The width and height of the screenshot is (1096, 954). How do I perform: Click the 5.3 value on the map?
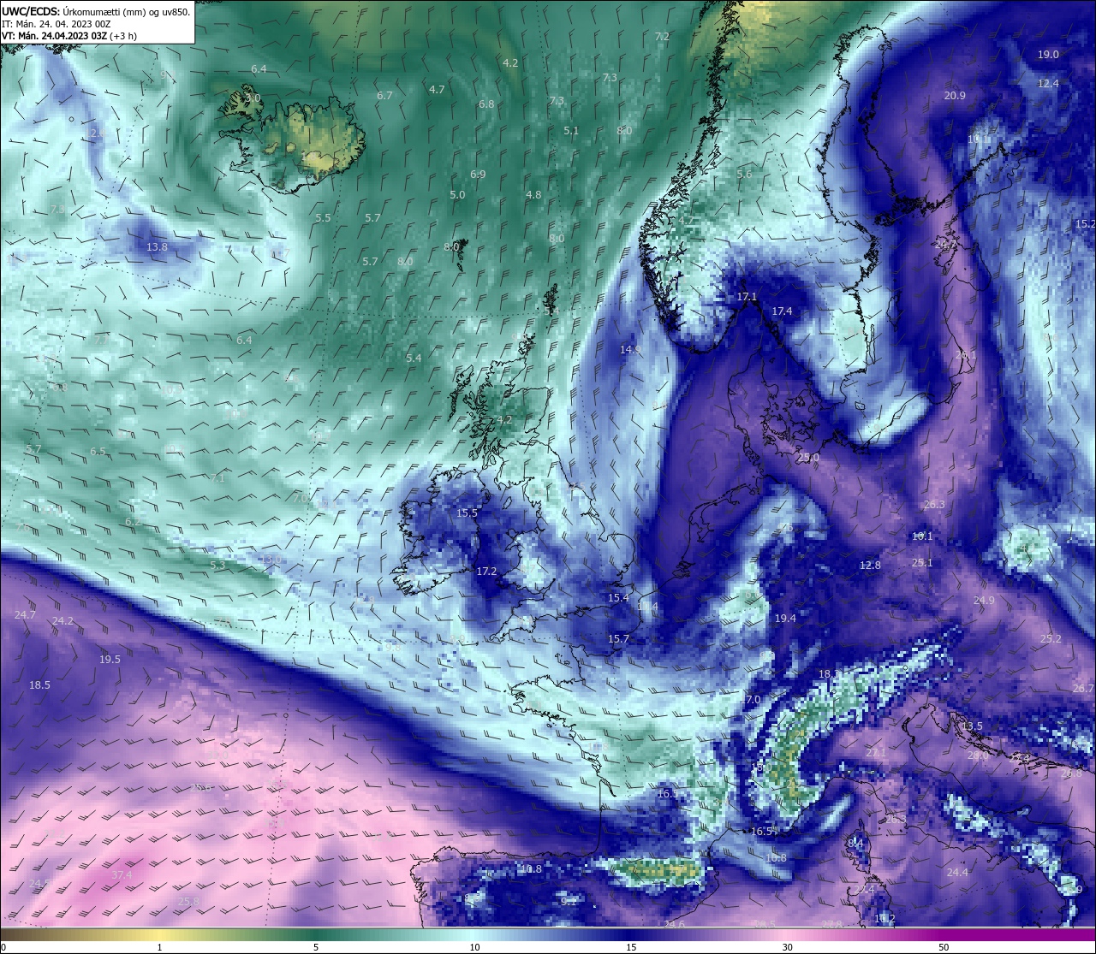218,566
